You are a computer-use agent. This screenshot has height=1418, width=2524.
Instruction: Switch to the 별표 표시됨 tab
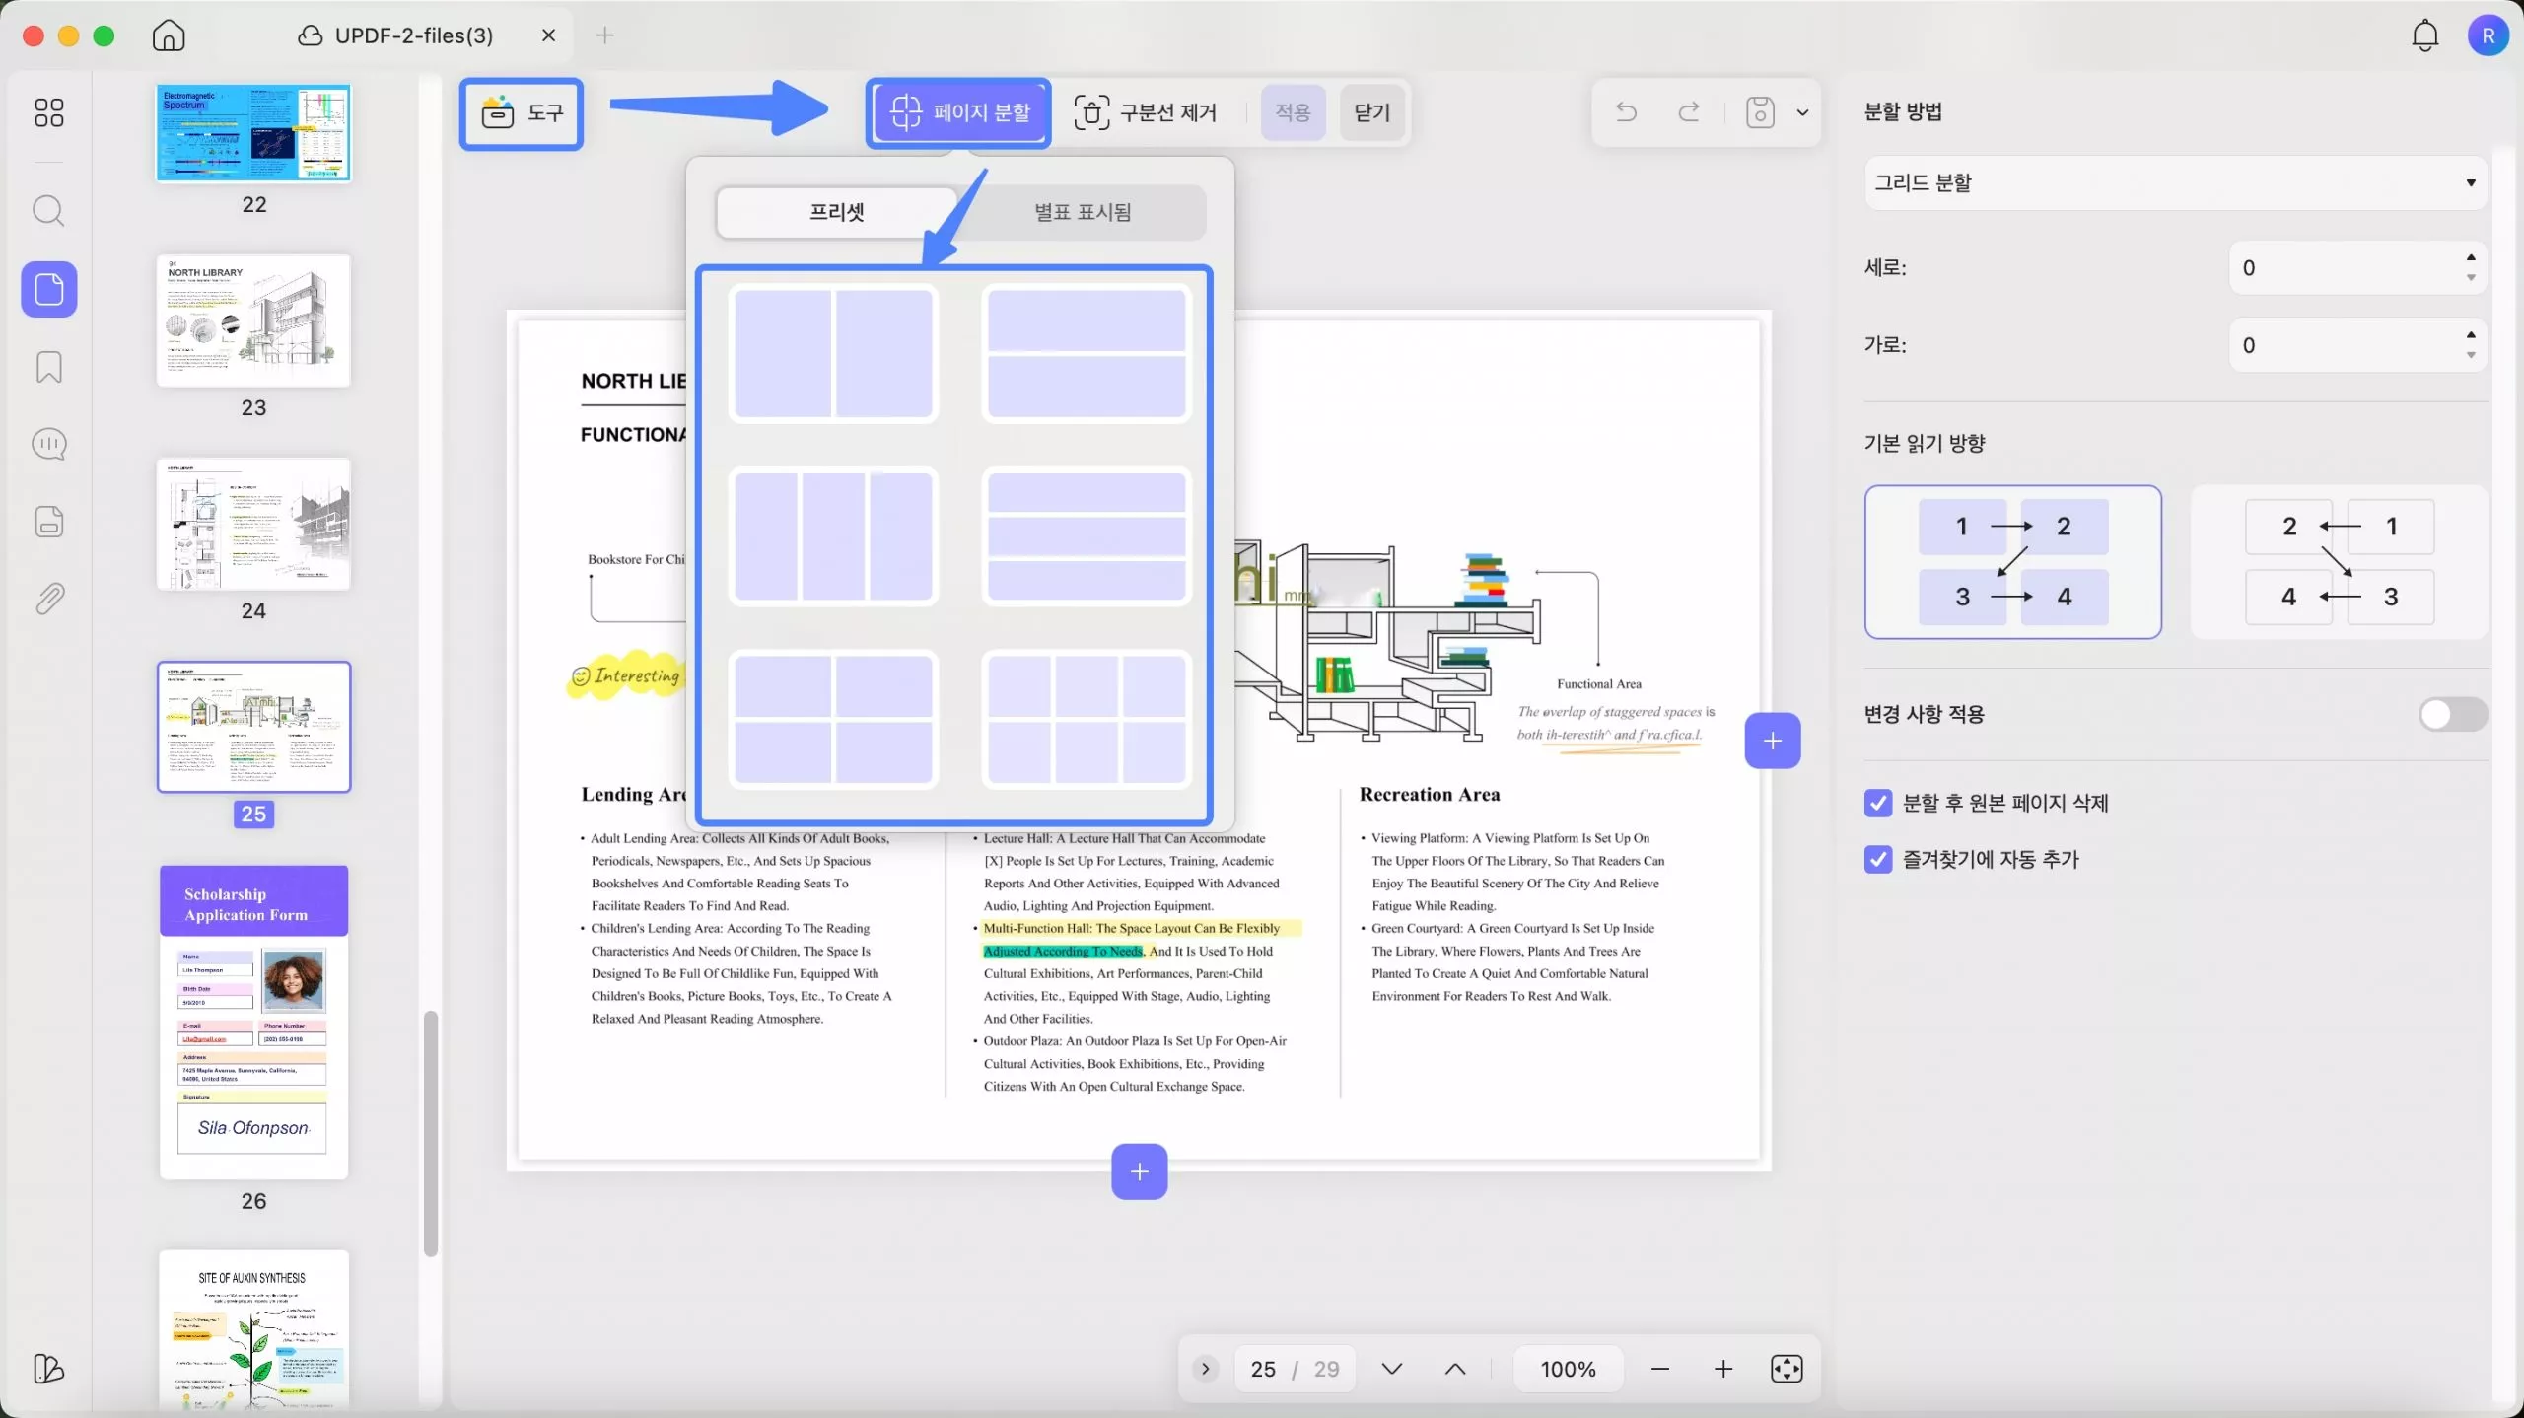[x=1082, y=212]
